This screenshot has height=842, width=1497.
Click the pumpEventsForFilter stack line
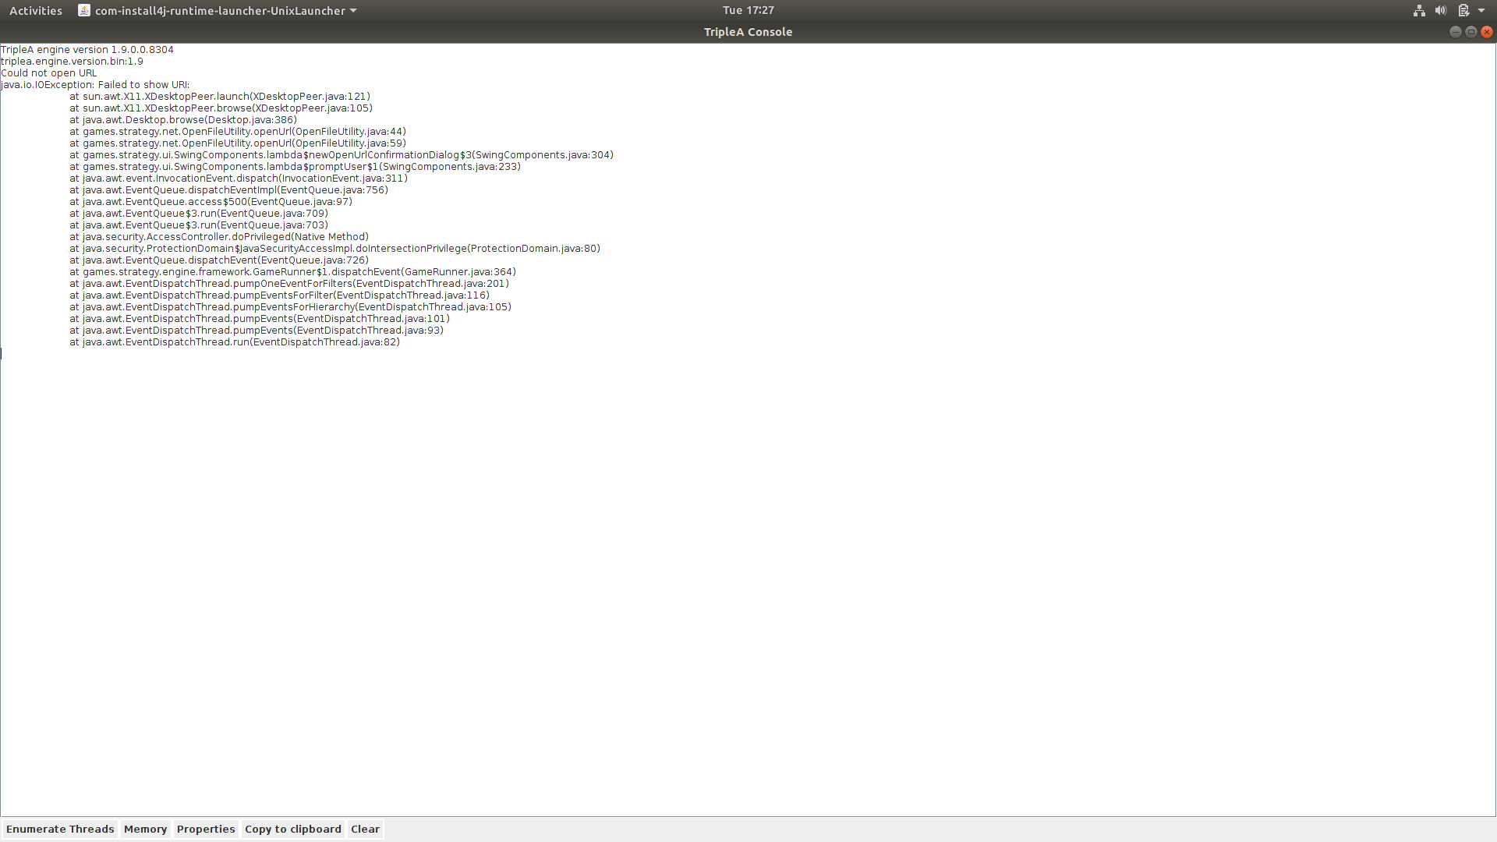coord(279,295)
